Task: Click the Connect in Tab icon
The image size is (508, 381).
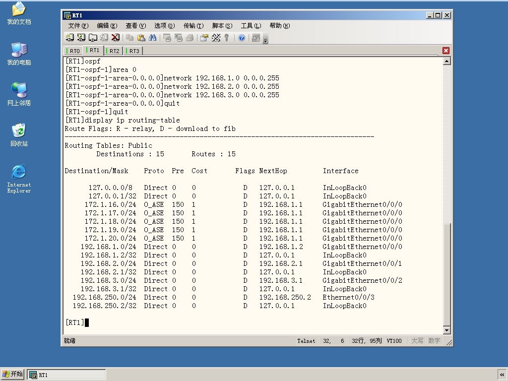Action: tap(93, 38)
